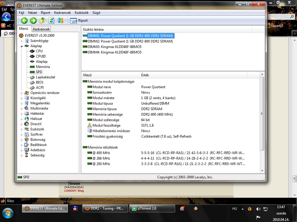Image resolution: width=297 pixels, height=222 pixels.
Task: Click the Refresh toolbar icon
Action: click(51, 21)
